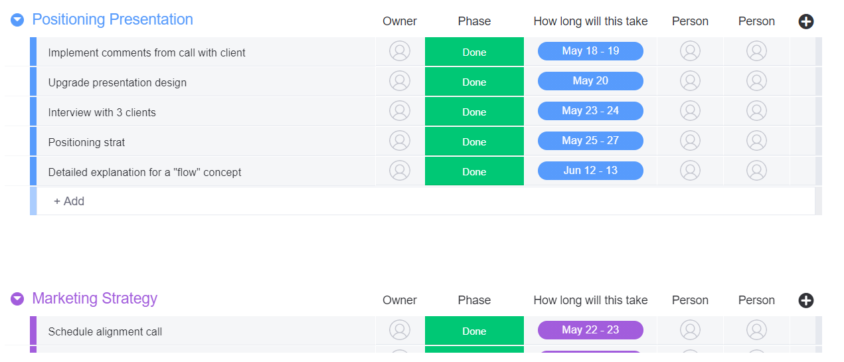This screenshot has height=362, width=844.
Task: Add column via plus icon in Marketing Strategy
Action: click(x=805, y=300)
